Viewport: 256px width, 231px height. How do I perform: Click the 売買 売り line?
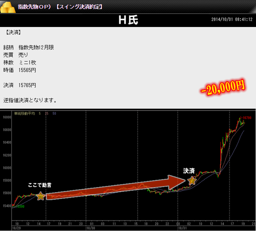click(x=16, y=55)
